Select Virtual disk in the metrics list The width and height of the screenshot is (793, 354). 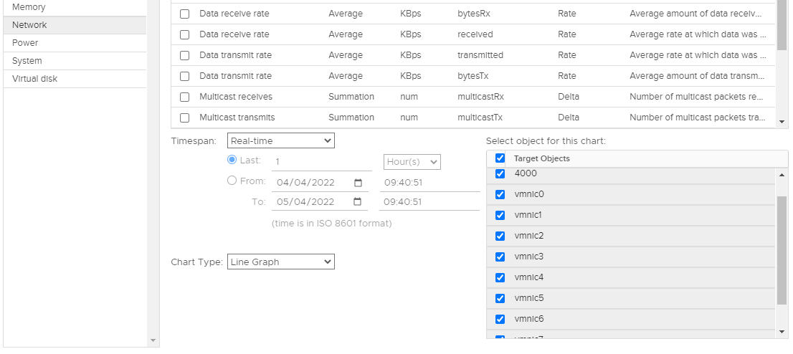(75, 79)
